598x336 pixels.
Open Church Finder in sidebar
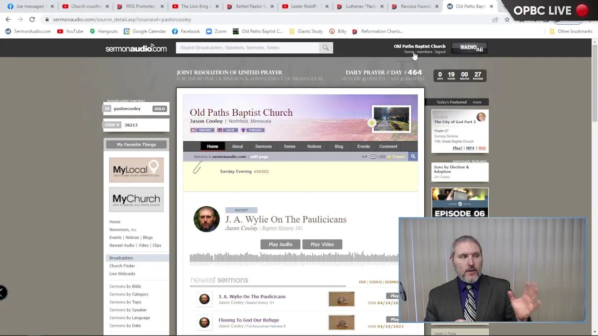point(122,266)
